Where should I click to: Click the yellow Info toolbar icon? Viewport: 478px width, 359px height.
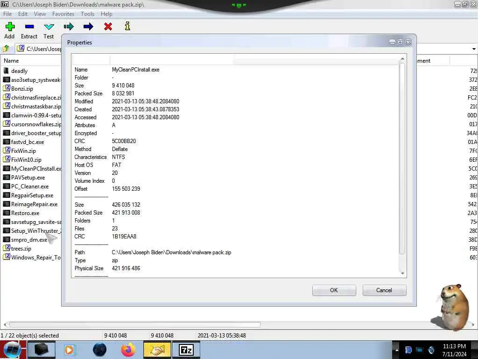[127, 26]
